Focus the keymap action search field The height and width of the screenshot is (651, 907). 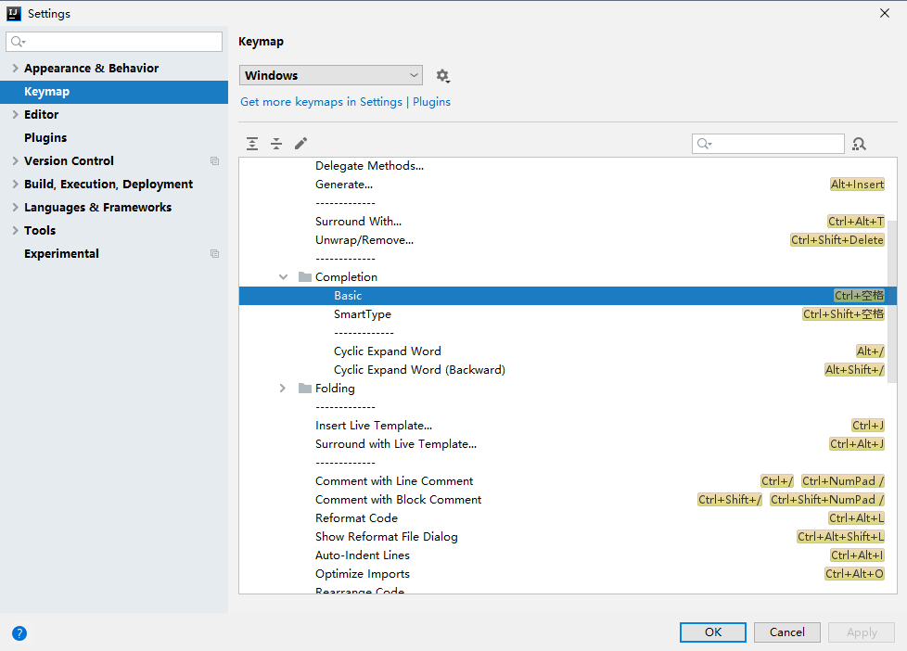pyautogui.click(x=768, y=144)
